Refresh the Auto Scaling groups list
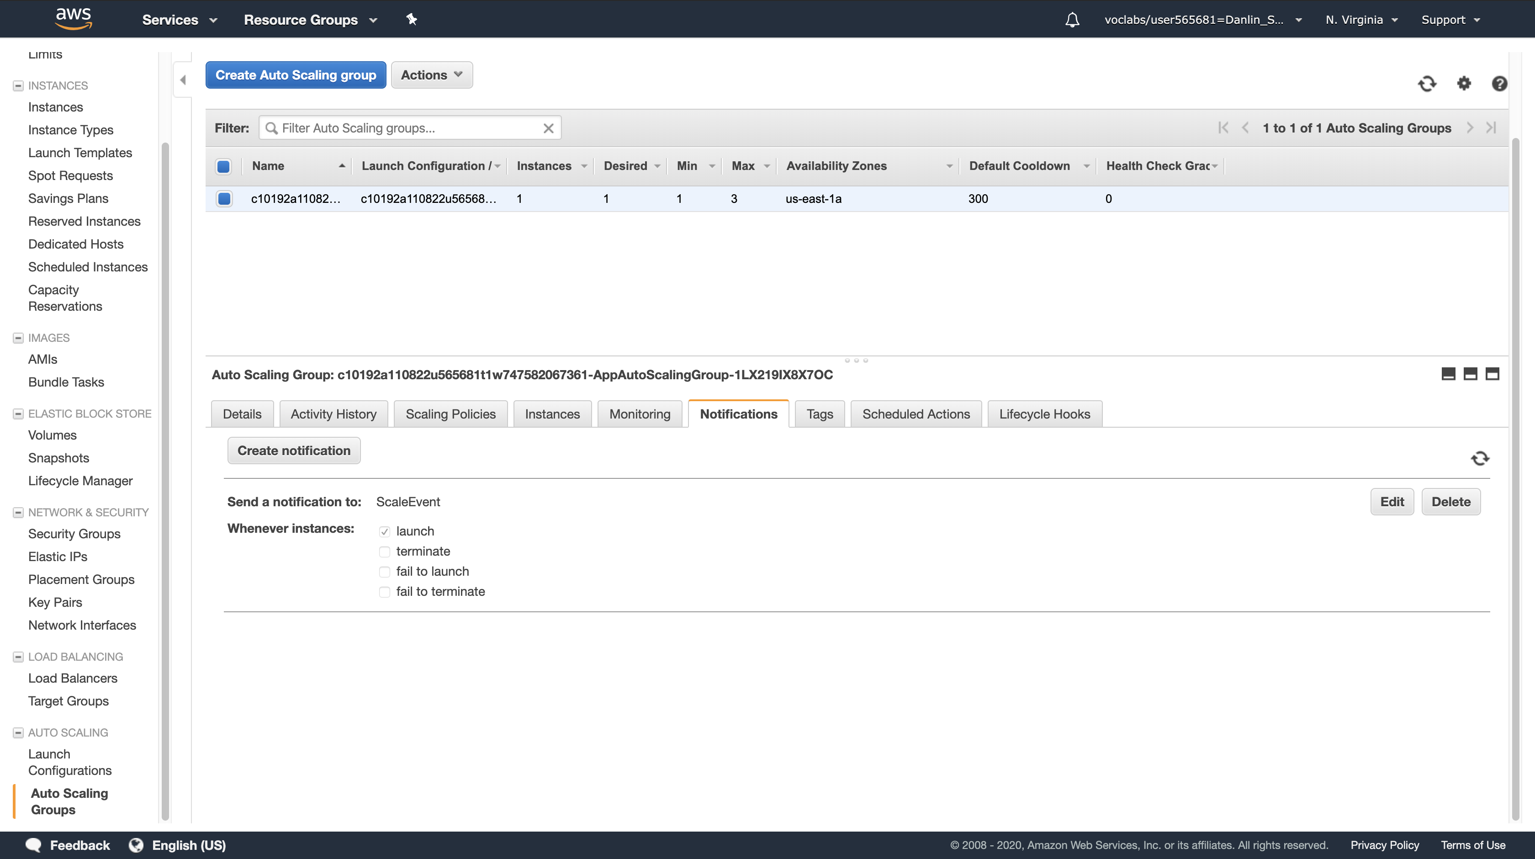Viewport: 1535px width, 859px height. [1427, 84]
